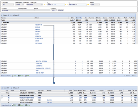The image size is (138, 107).
Task: Open the LEAD TEL. - SPECIAL client link
Action: pyautogui.click(x=41, y=61)
